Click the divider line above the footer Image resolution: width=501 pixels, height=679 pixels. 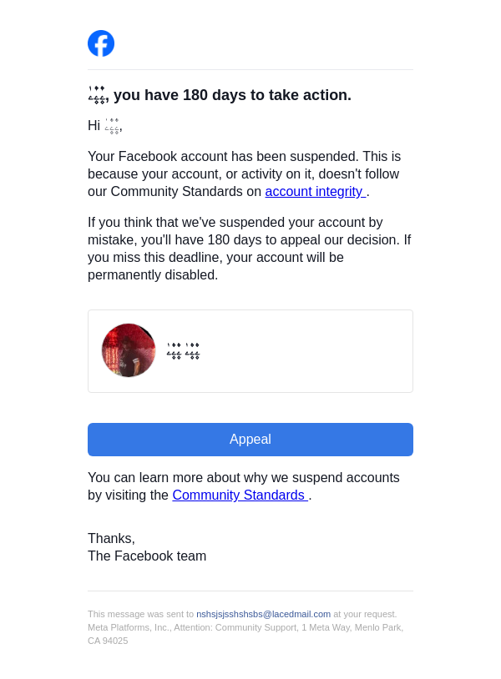[x=250, y=591]
